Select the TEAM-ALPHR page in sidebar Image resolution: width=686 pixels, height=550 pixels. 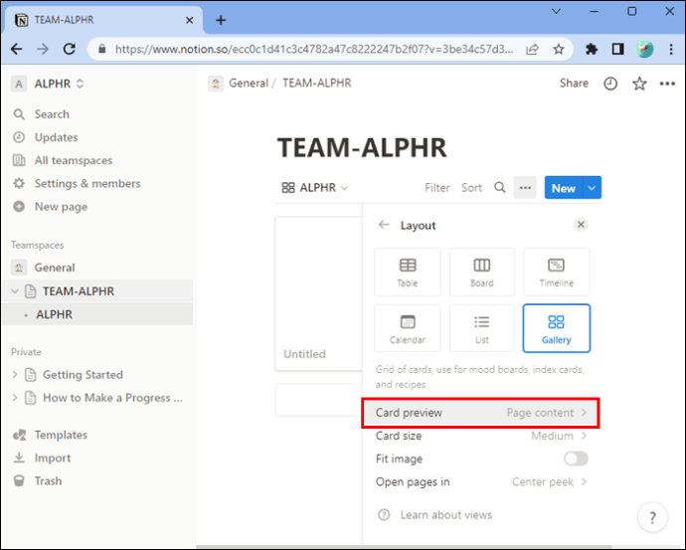[78, 291]
